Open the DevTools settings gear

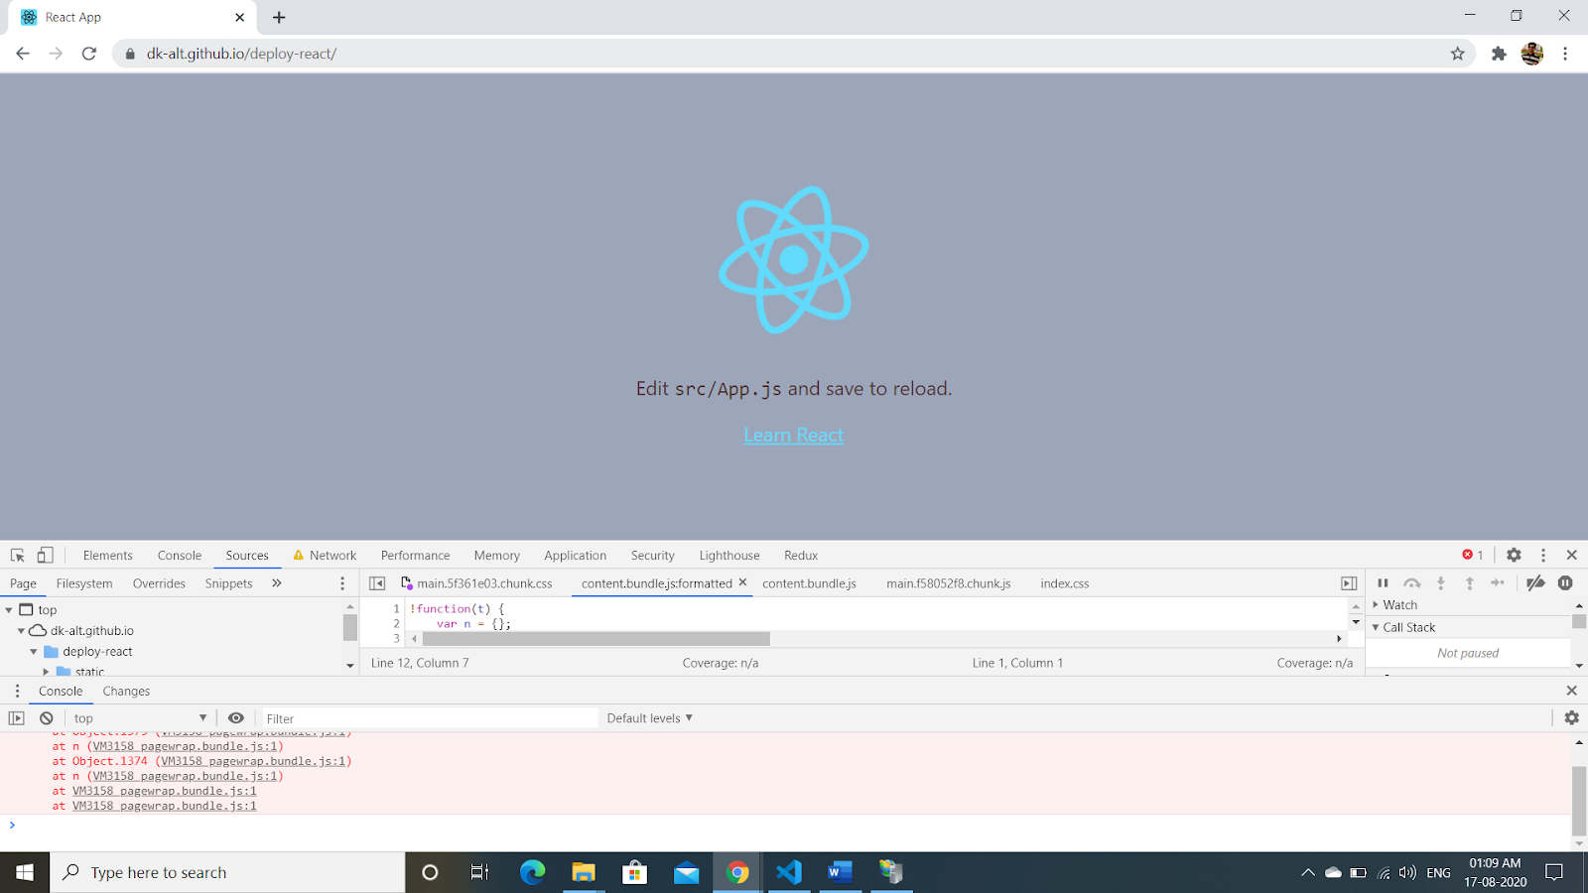1513,555
